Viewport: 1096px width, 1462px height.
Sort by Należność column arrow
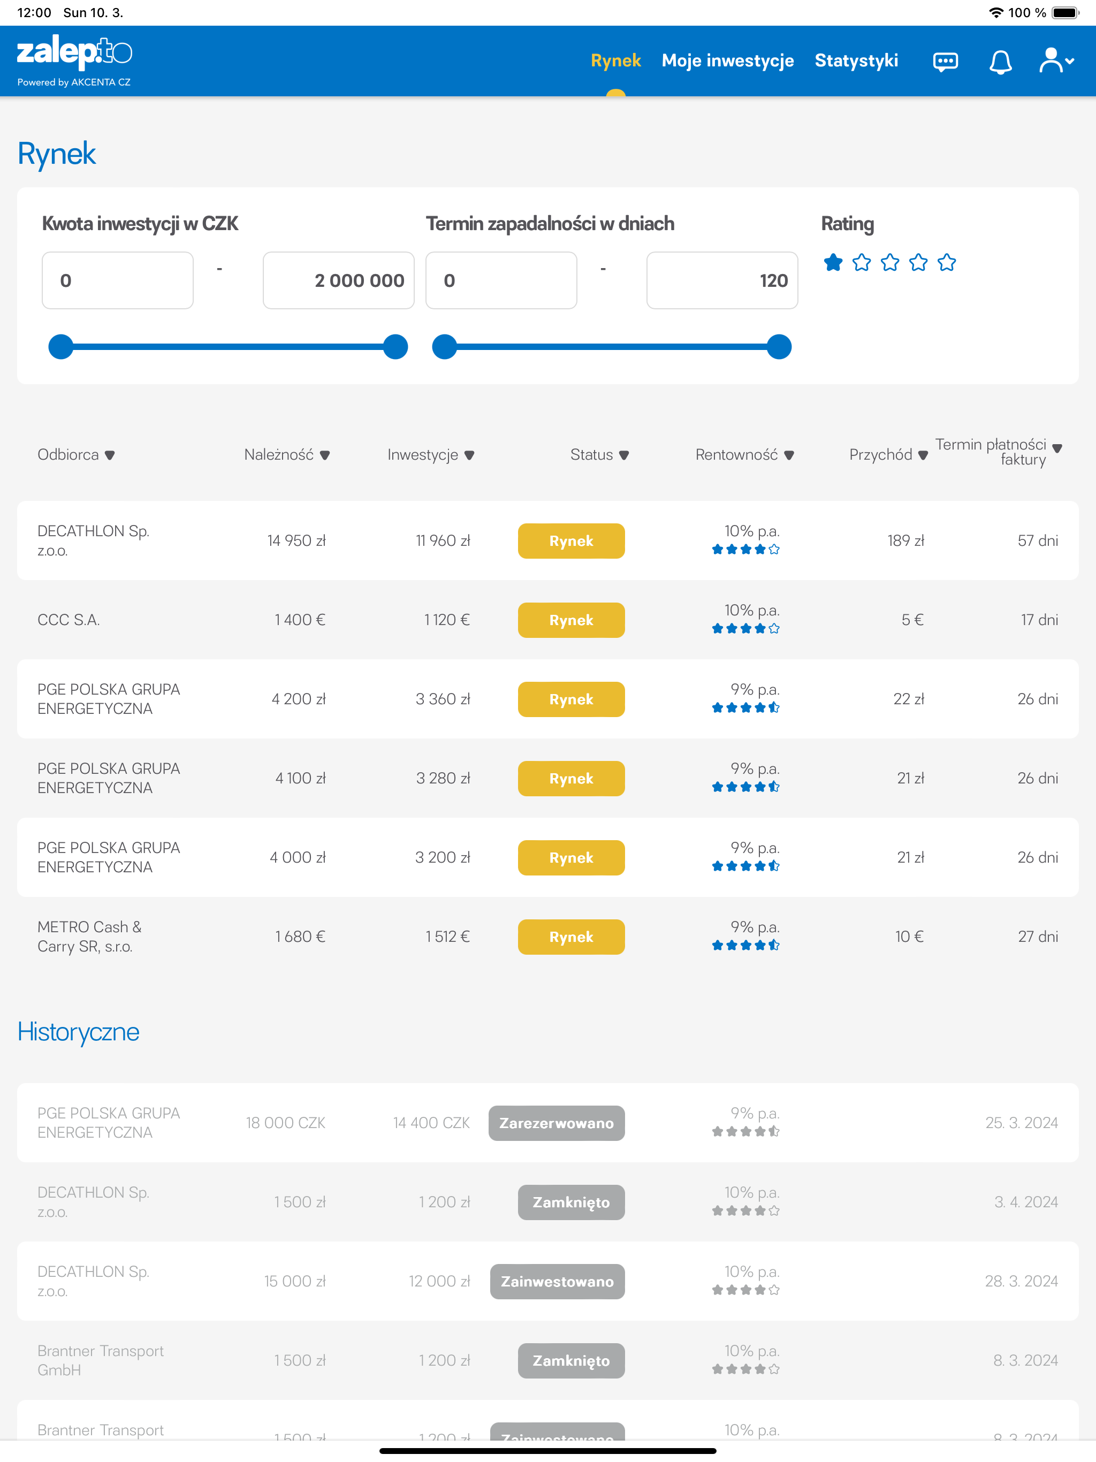click(x=324, y=455)
